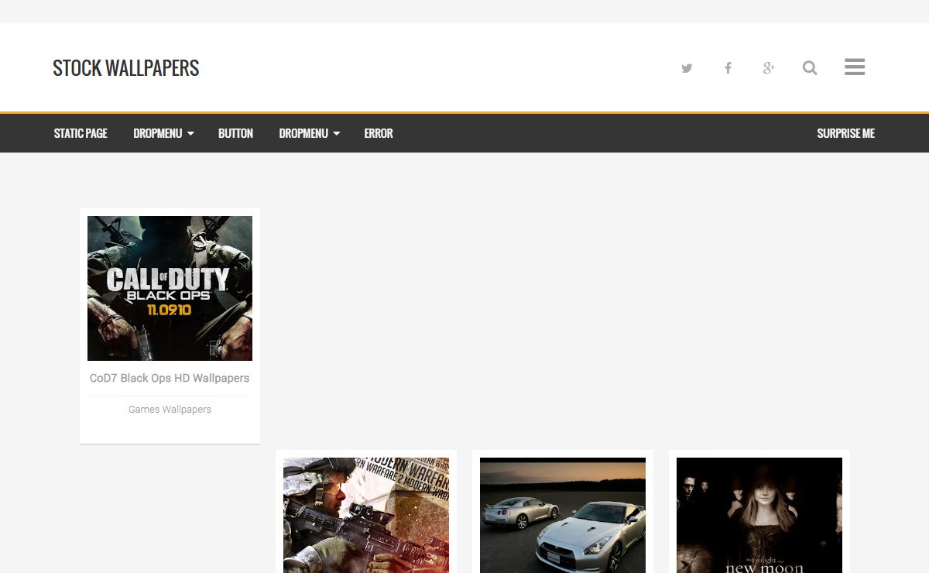Viewport: 929px width, 573px height.
Task: Open the Error menu item
Action: pos(379,133)
